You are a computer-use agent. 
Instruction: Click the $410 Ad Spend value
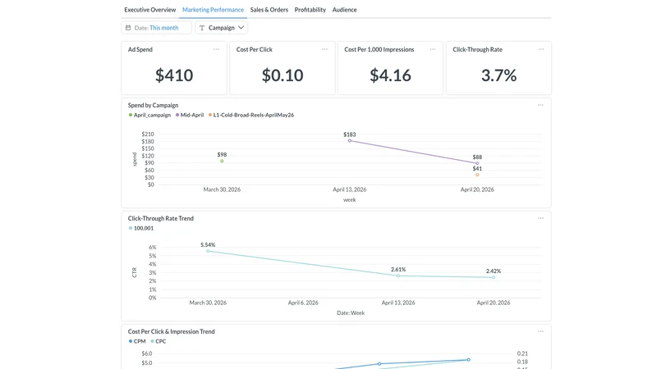click(174, 75)
